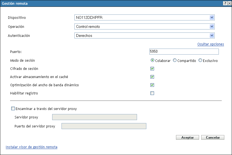Click the Puerto input field
This screenshot has height=155, width=232.
coord(184,52)
